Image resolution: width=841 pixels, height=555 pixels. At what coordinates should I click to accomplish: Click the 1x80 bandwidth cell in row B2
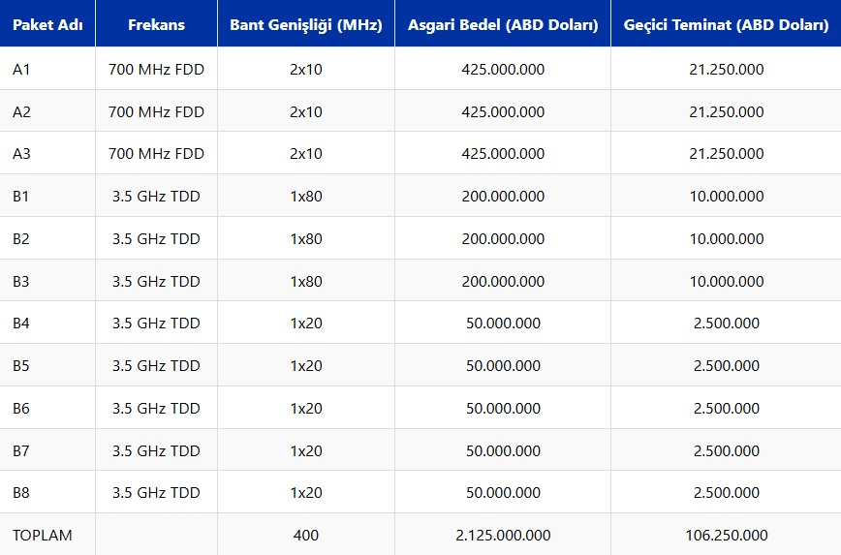click(305, 239)
